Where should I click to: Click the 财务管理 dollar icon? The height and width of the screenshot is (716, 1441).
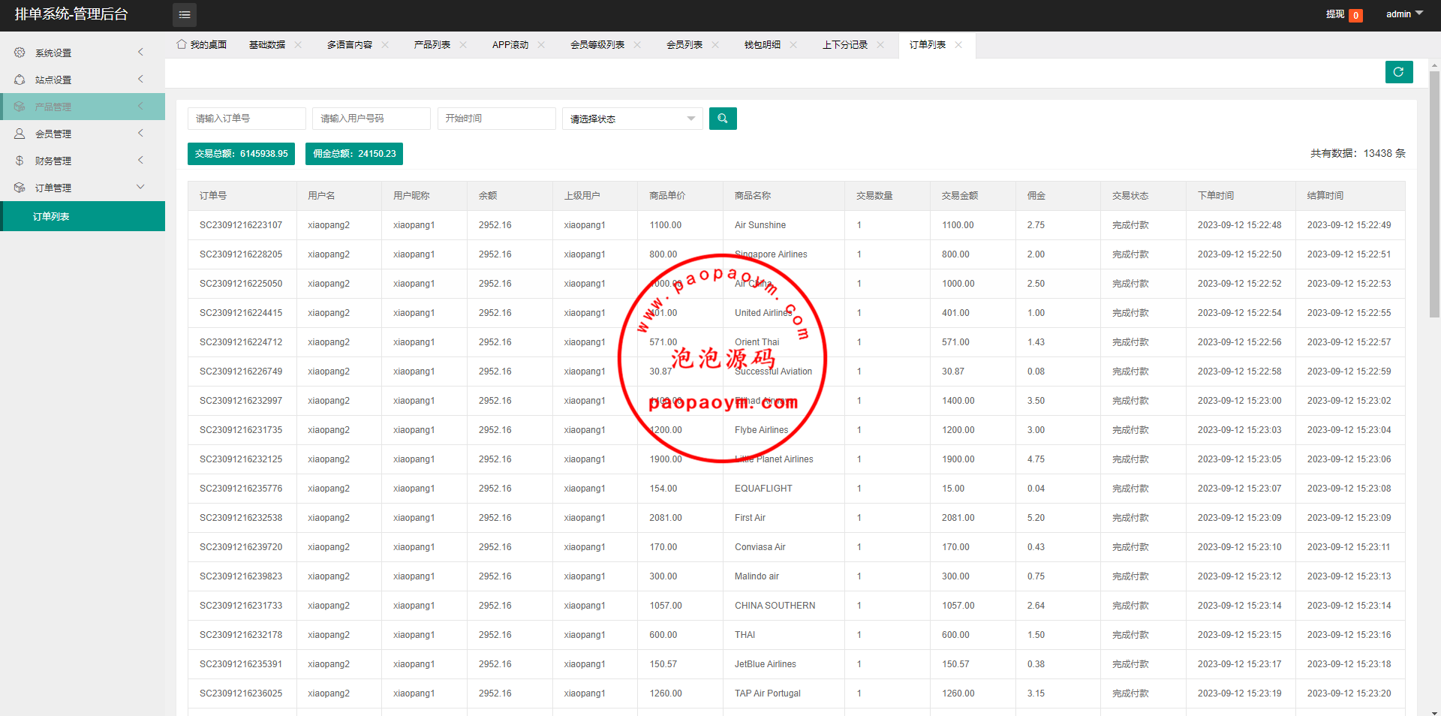coord(20,161)
